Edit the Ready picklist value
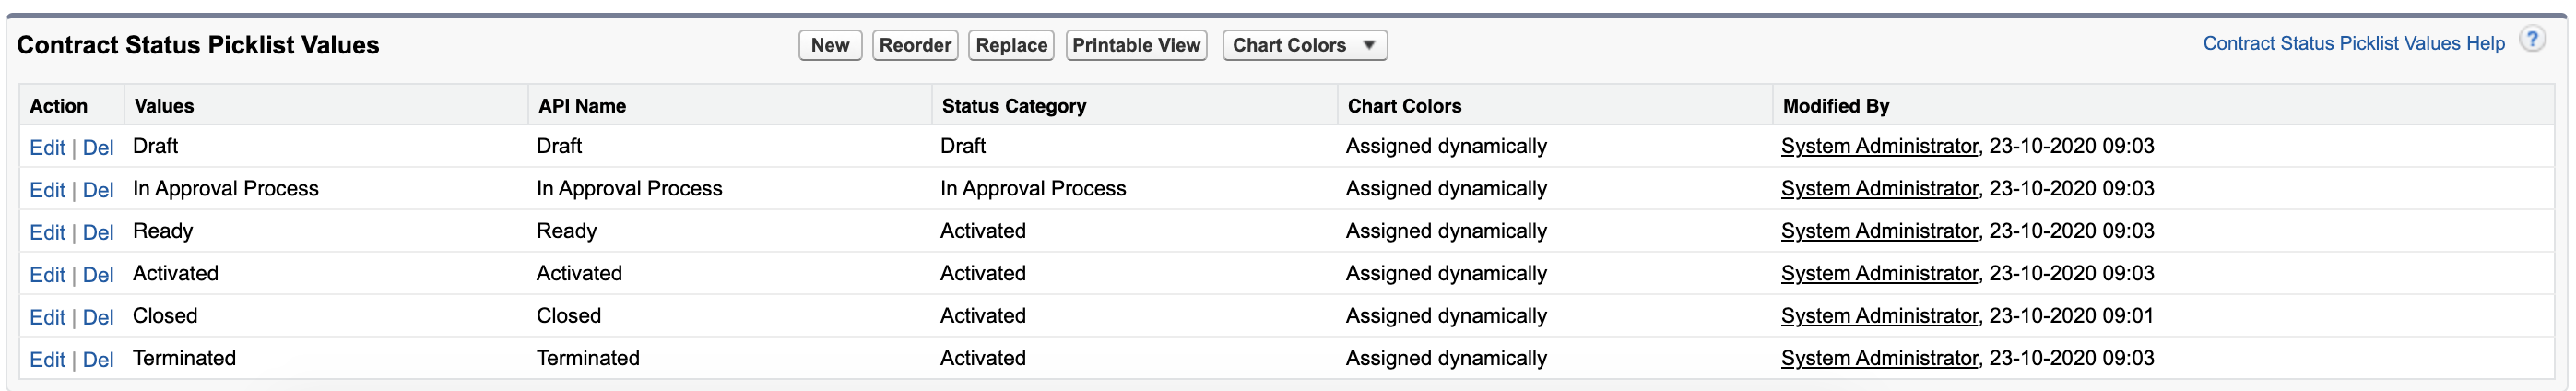2576x391 pixels. 47,233
